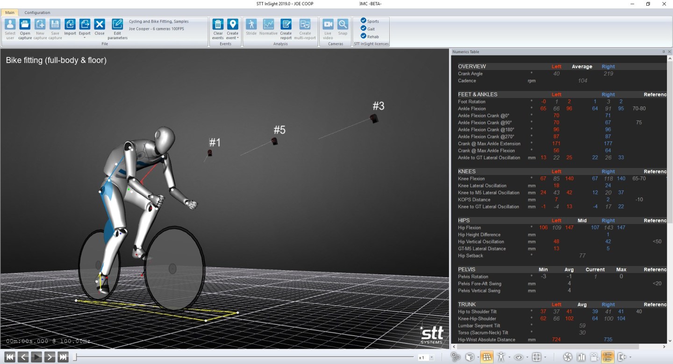Expand the eye visibility dropdown arrow
Viewport: 673px width, 364px height.
tap(527, 357)
